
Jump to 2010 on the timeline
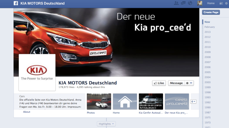(x=207, y=47)
